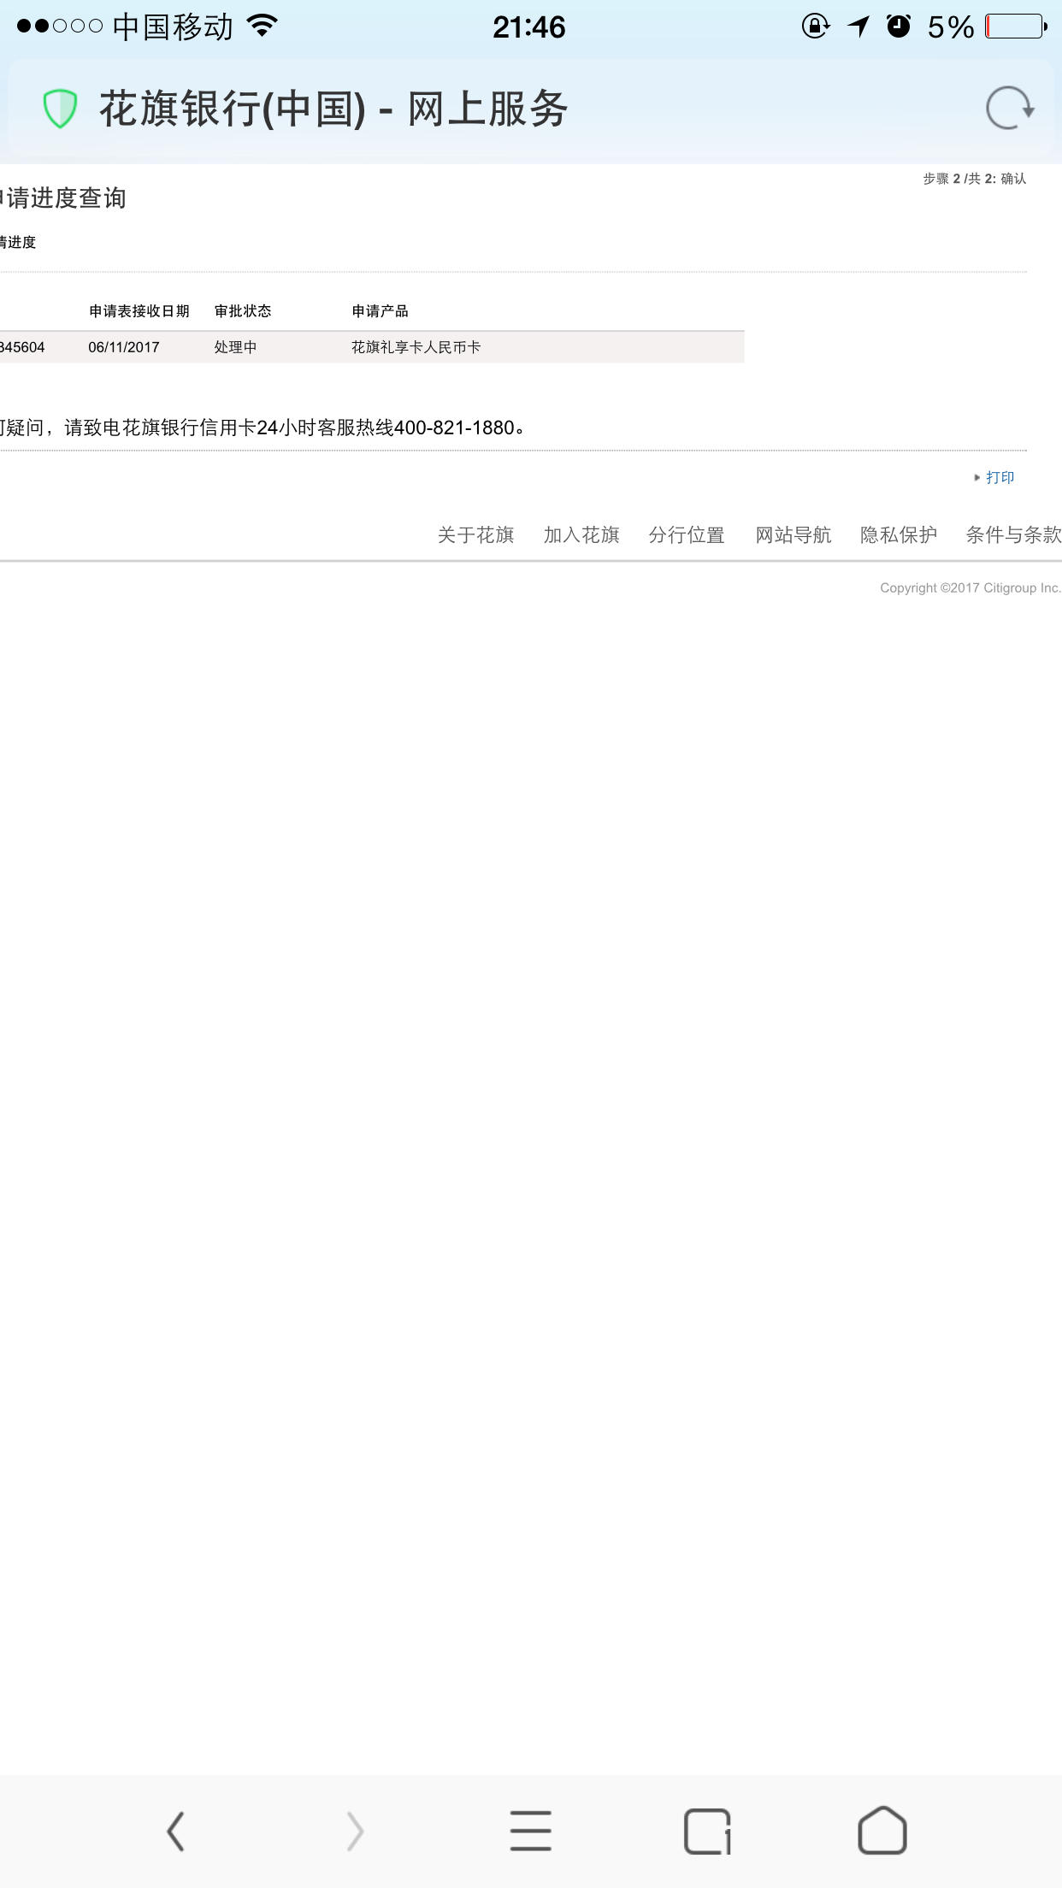Click the 审批状态 column header
The height and width of the screenshot is (1888, 1062).
[243, 311]
